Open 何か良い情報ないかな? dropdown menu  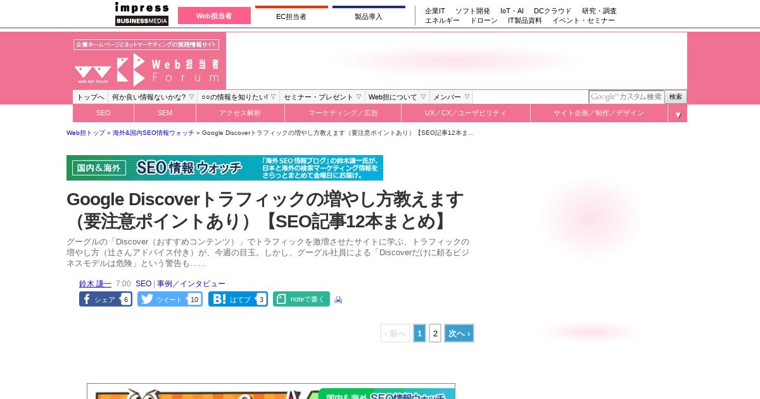point(153,97)
